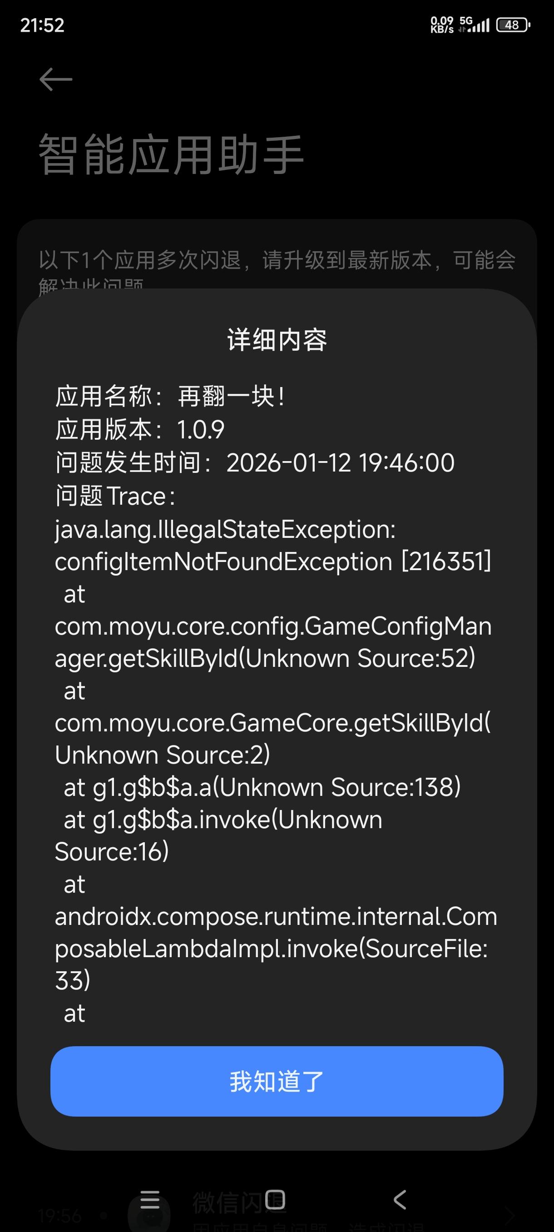Tap the configItemNotFoundException [216351] text
Screen dimensions: 554x1232
[x=273, y=561]
